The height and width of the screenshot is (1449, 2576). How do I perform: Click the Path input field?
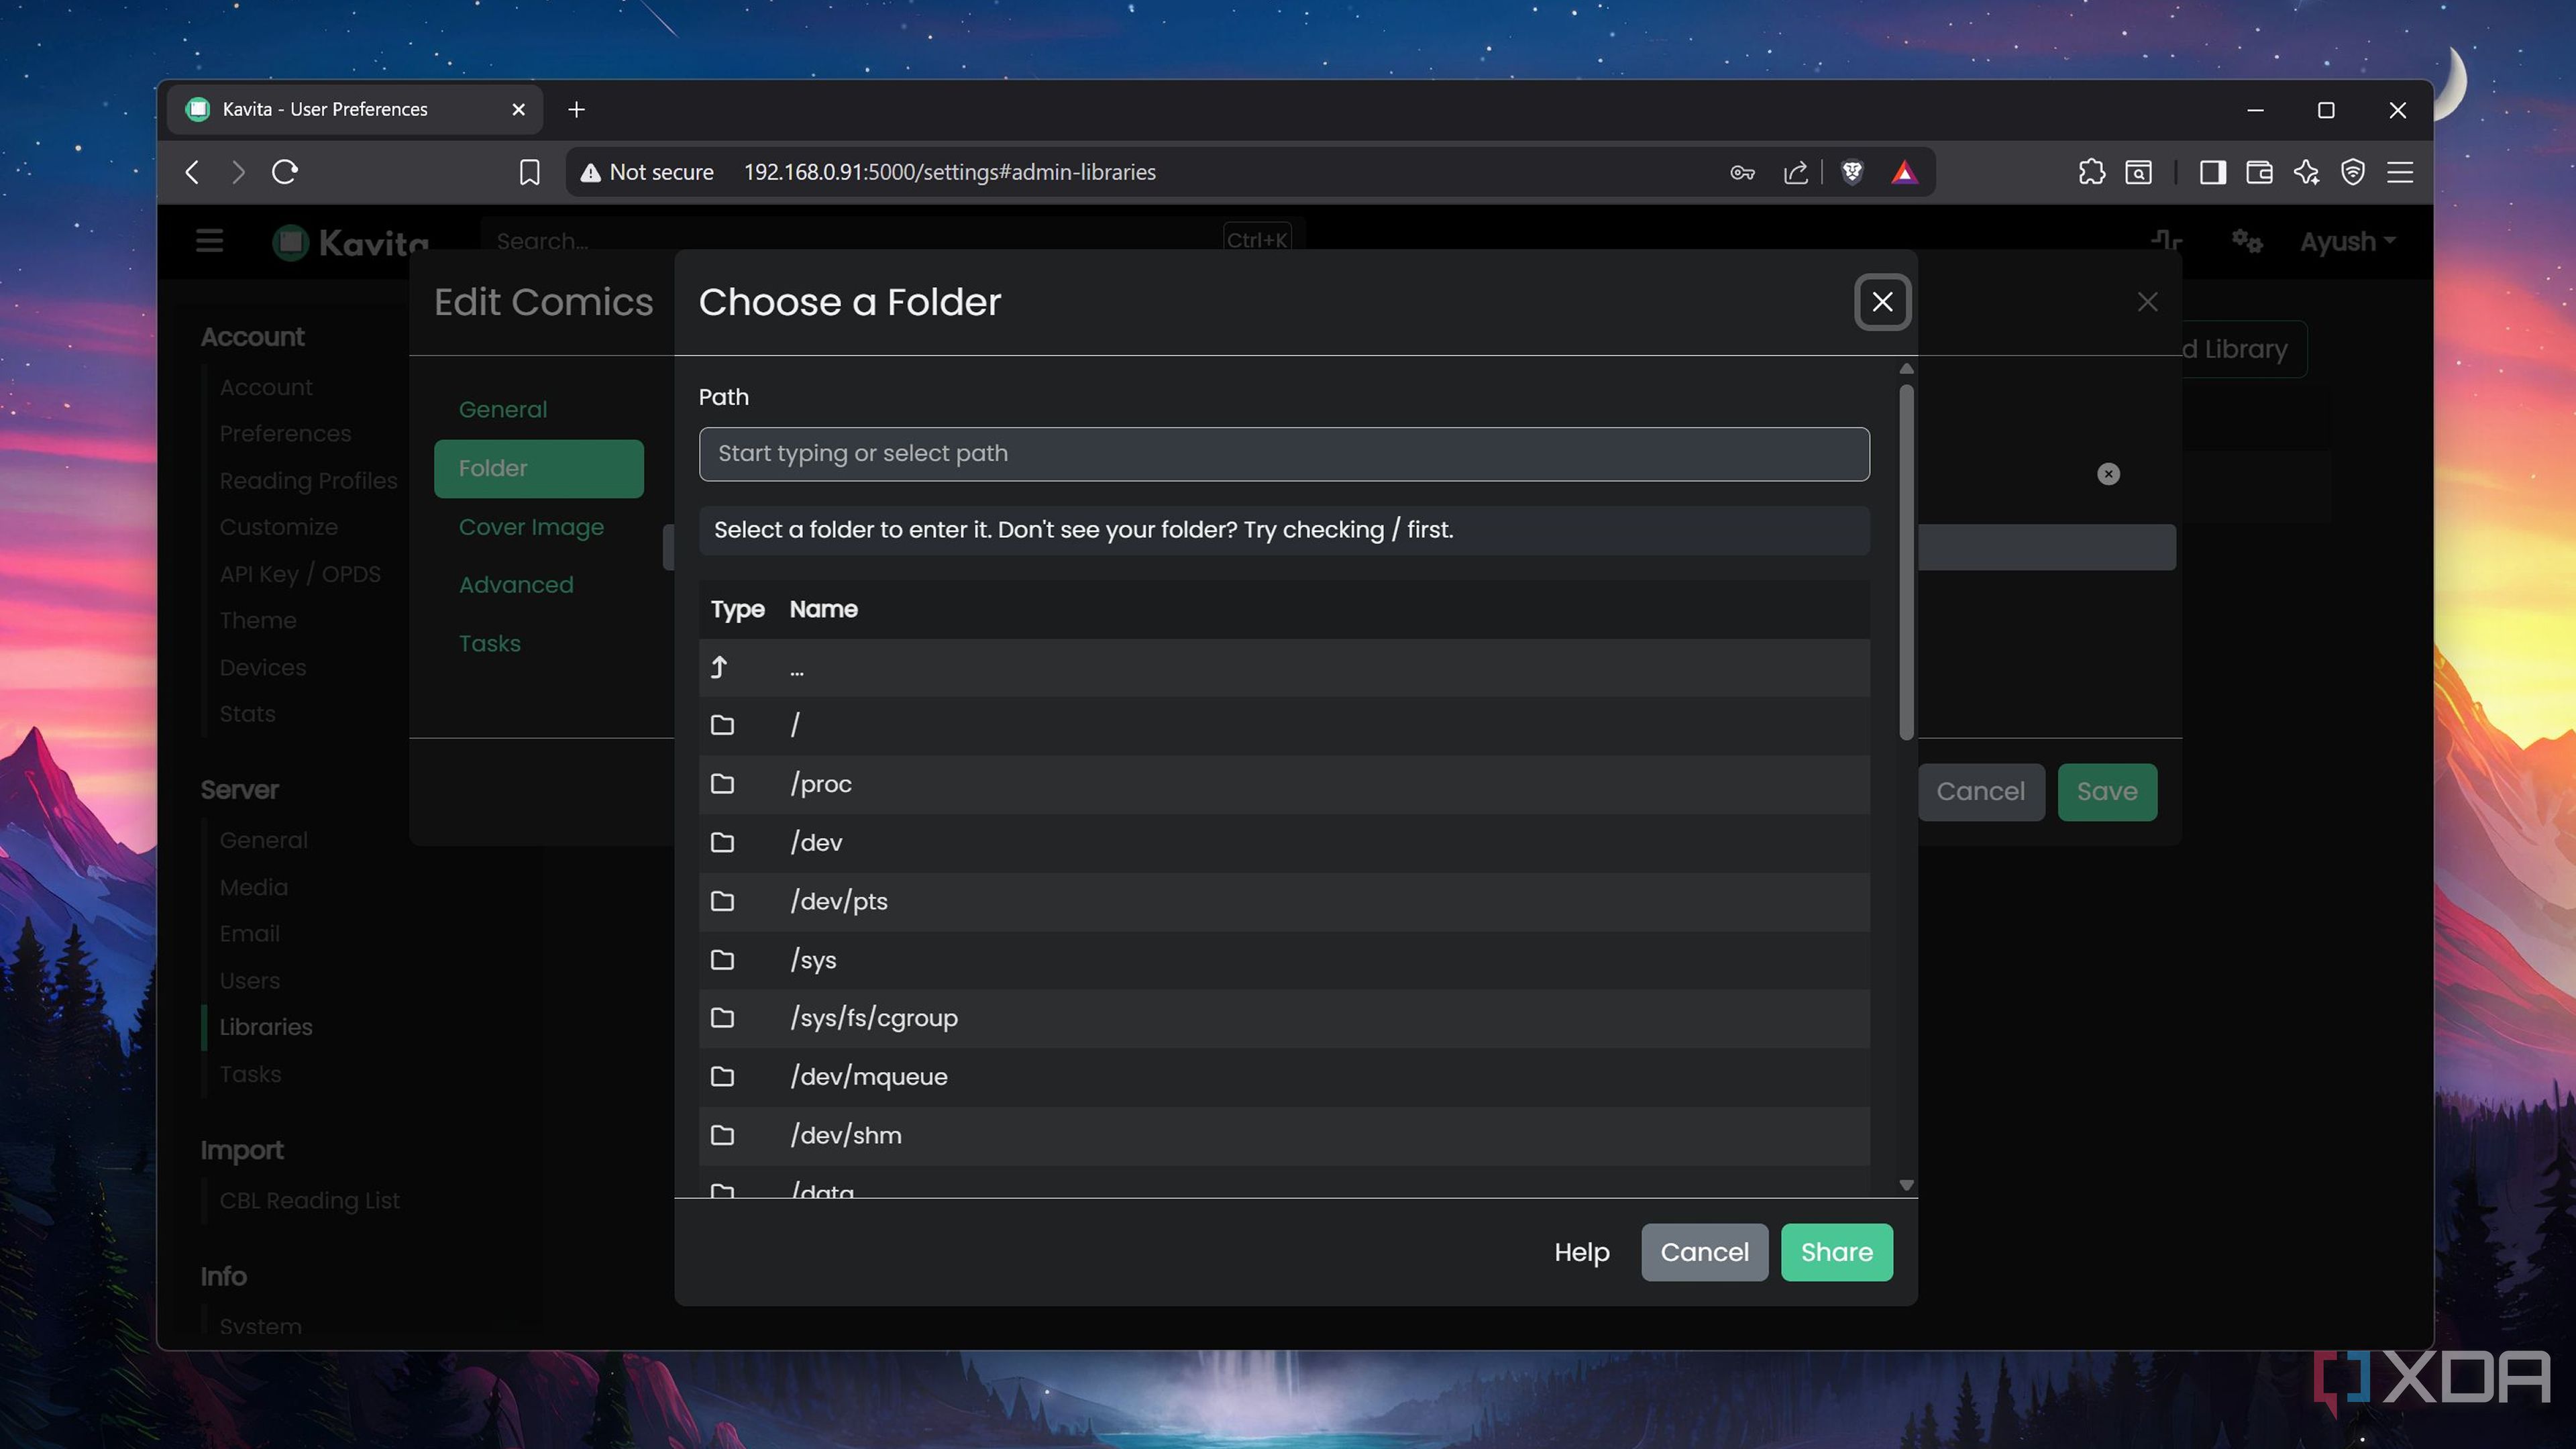point(1284,454)
